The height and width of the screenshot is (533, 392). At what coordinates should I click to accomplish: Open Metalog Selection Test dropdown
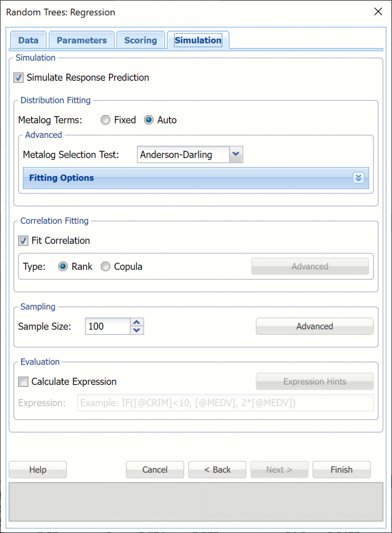click(236, 155)
